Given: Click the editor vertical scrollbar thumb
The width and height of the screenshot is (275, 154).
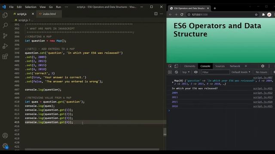Looking at the screenshot, I should point(165,132).
